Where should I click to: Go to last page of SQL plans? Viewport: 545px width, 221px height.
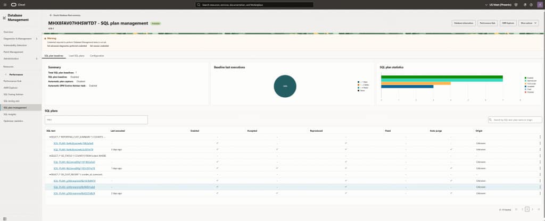[539, 209]
